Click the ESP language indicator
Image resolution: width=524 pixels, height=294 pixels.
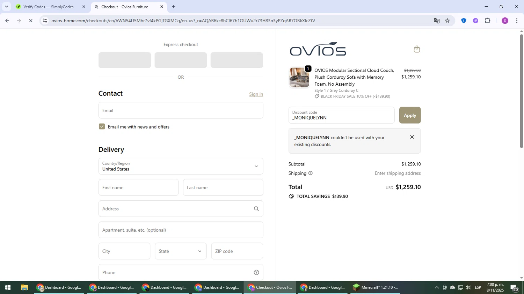pos(478,287)
